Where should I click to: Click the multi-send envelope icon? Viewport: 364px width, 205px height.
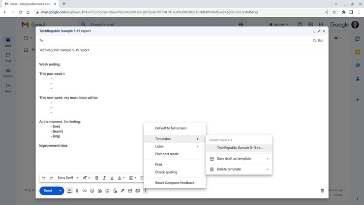pyautogui.click(x=138, y=191)
